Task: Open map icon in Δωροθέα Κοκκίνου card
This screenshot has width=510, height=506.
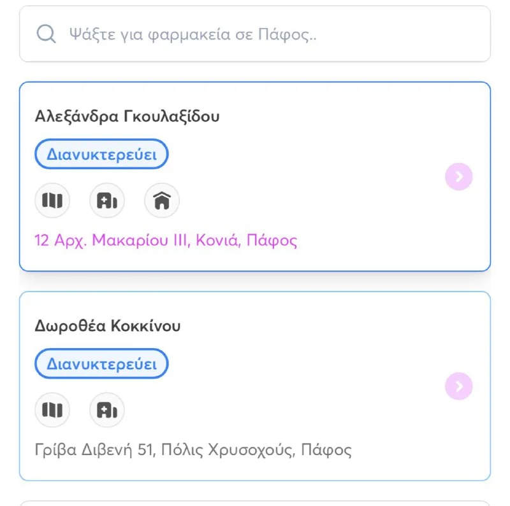Action: coord(52,410)
